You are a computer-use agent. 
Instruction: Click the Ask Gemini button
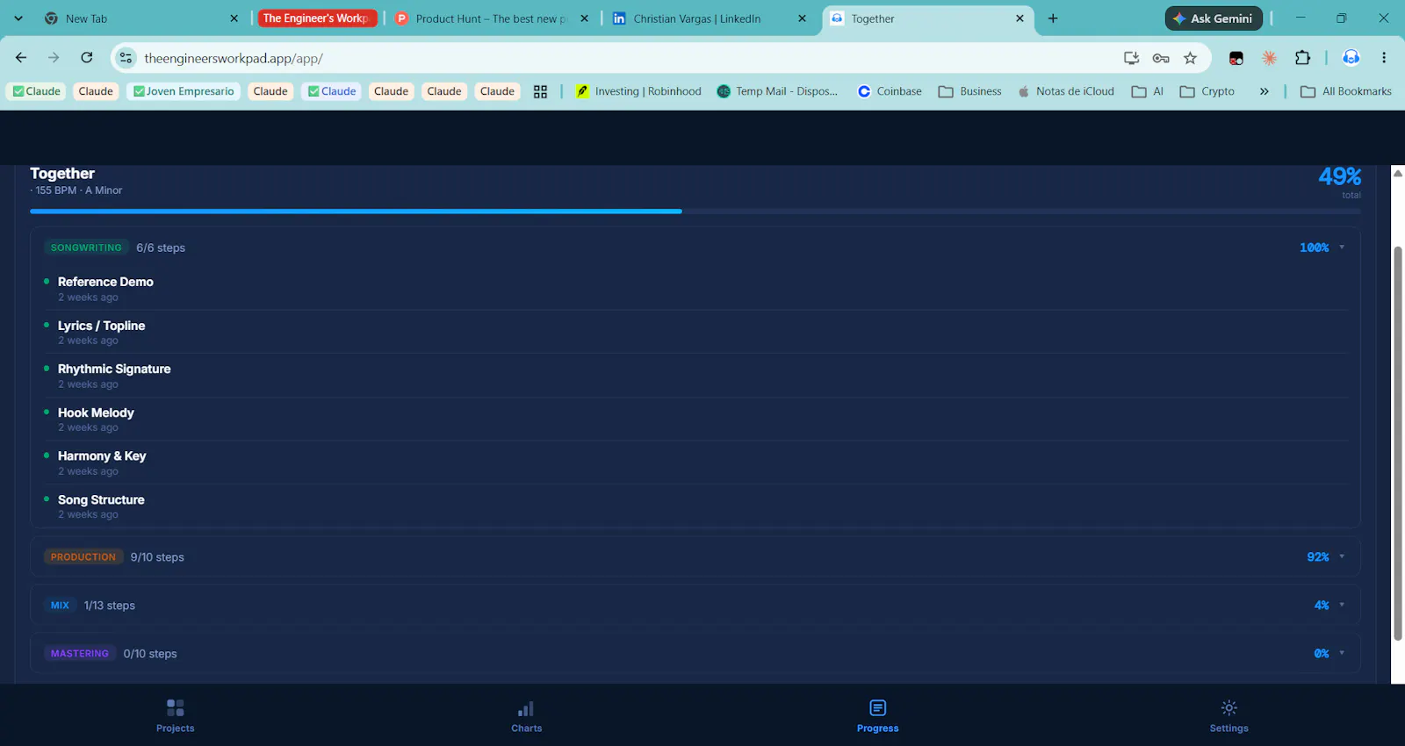1214,18
